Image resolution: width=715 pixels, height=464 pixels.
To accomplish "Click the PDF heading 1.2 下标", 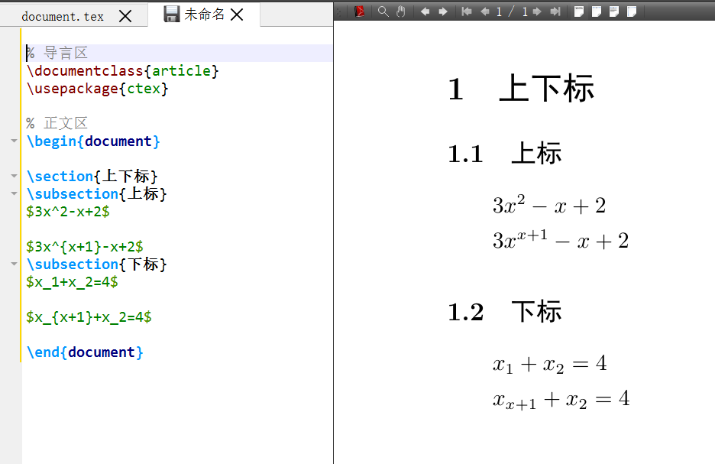I will coord(505,312).
